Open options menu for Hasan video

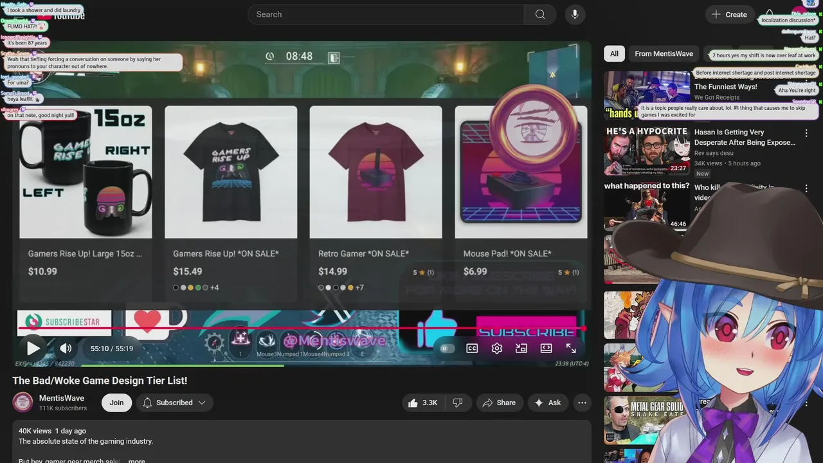click(x=806, y=133)
